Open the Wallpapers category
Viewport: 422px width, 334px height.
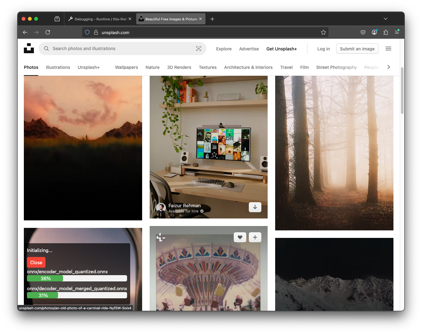tap(126, 67)
